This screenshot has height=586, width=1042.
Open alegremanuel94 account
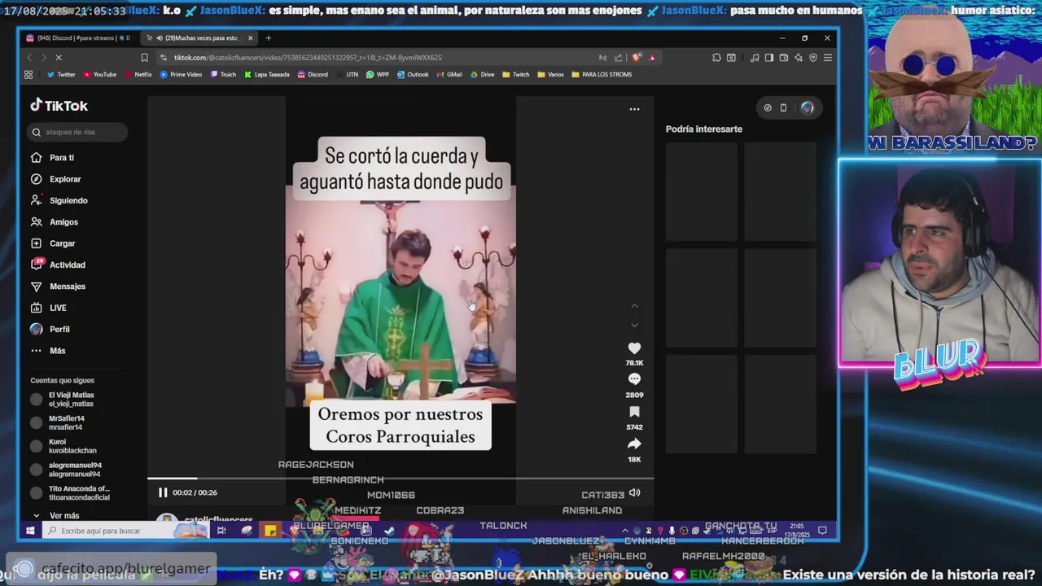(66, 470)
